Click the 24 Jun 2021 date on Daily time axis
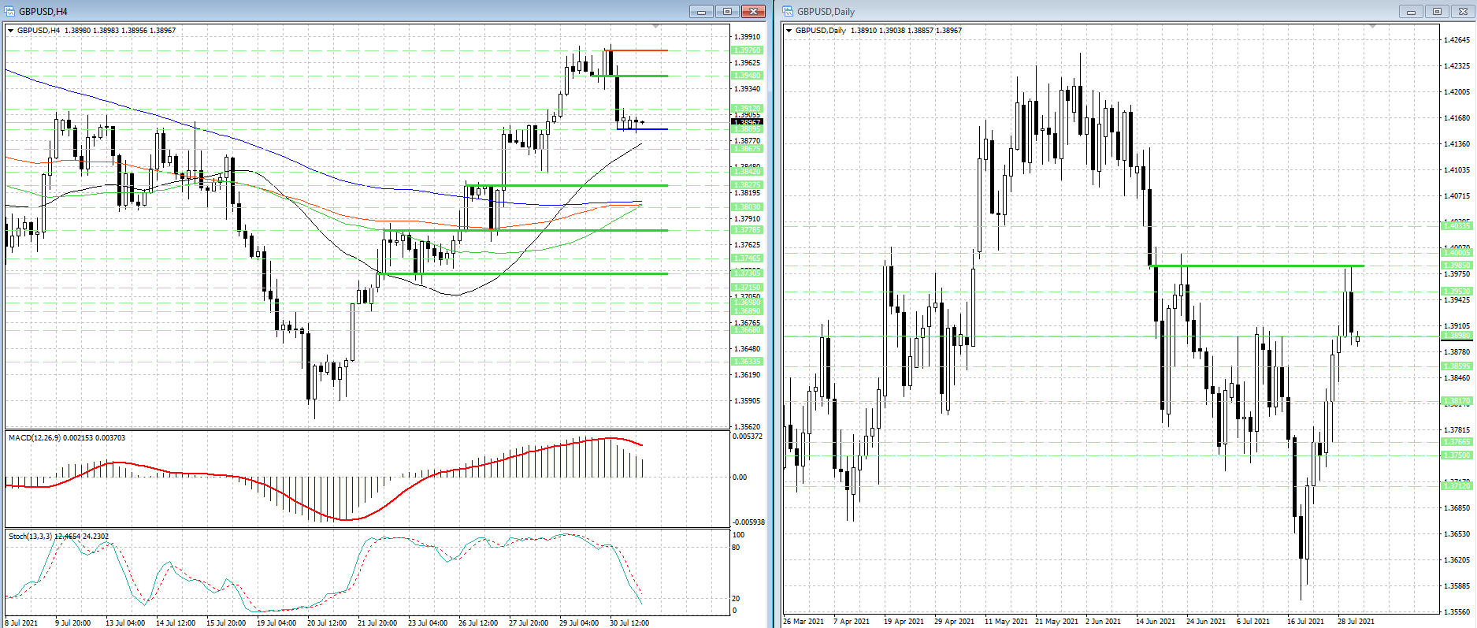The image size is (1477, 628). tap(1206, 622)
